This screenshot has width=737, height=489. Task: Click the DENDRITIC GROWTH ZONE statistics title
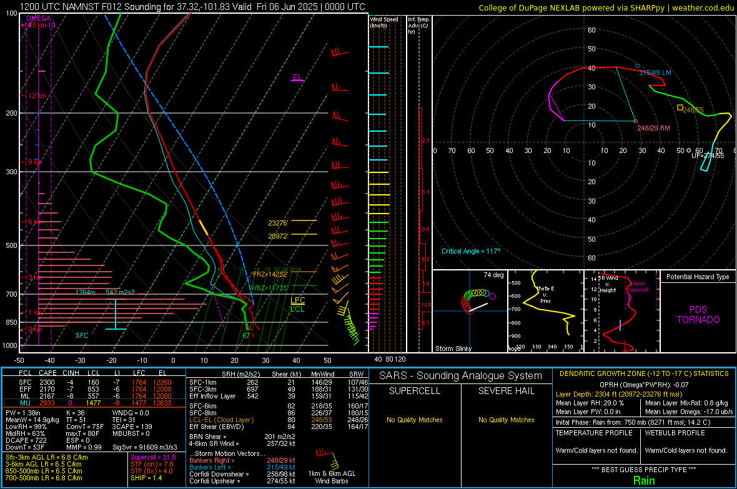[x=644, y=374]
